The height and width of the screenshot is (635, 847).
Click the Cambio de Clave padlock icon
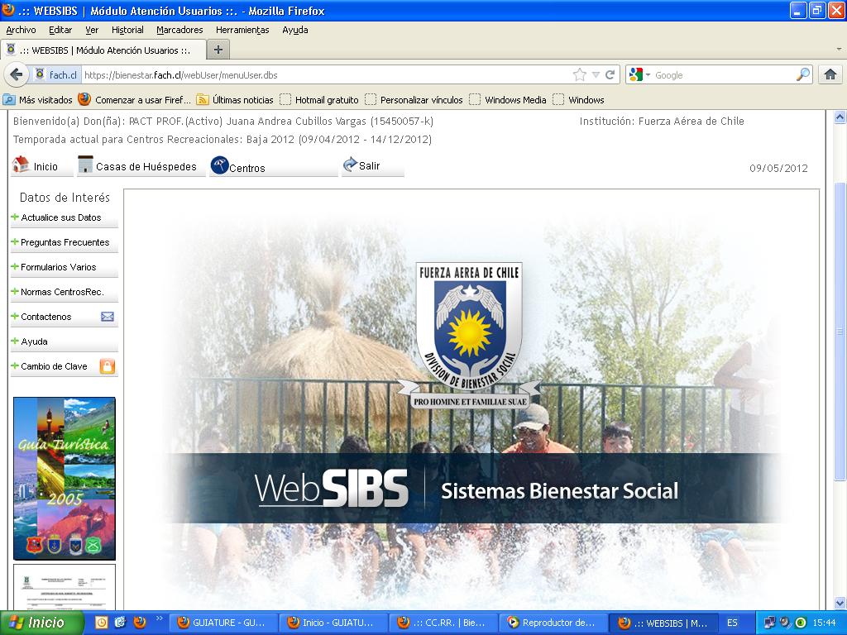108,366
